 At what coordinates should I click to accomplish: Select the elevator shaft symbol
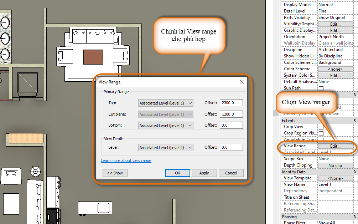(27, 79)
